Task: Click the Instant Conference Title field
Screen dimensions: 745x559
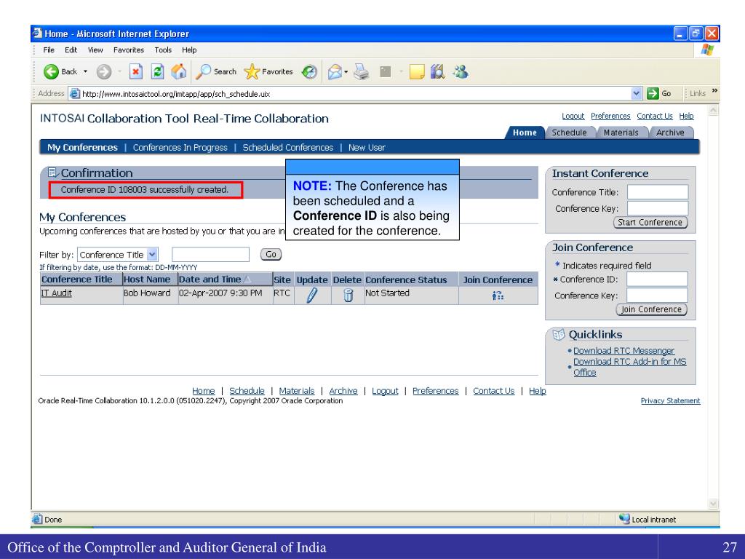Action: [x=658, y=192]
